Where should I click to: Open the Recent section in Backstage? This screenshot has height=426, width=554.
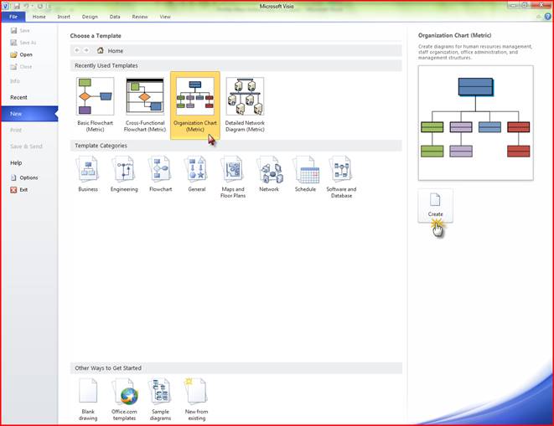pyautogui.click(x=18, y=97)
